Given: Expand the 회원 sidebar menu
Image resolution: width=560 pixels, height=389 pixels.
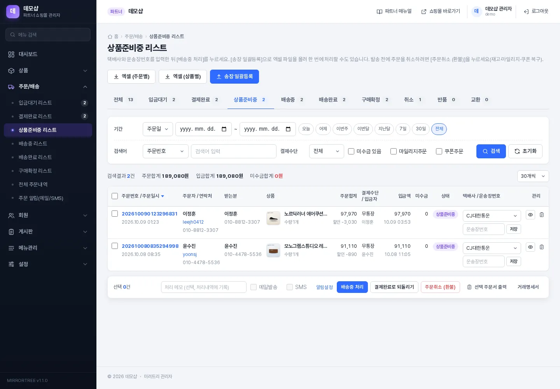Looking at the screenshot, I should [48, 215].
